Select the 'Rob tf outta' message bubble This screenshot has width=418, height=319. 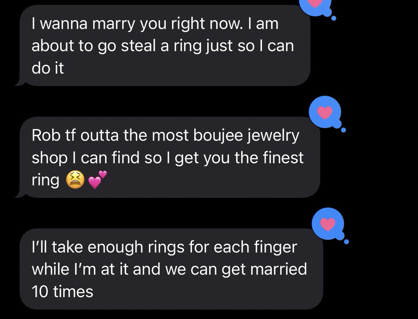point(168,157)
